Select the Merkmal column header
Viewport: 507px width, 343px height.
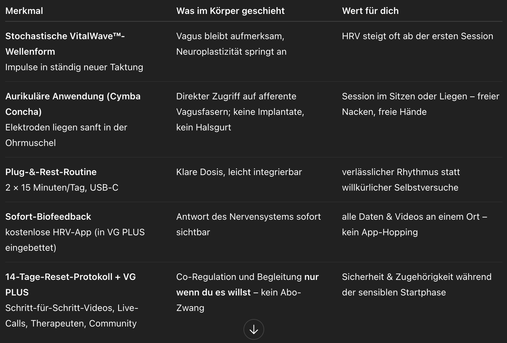[x=24, y=11]
